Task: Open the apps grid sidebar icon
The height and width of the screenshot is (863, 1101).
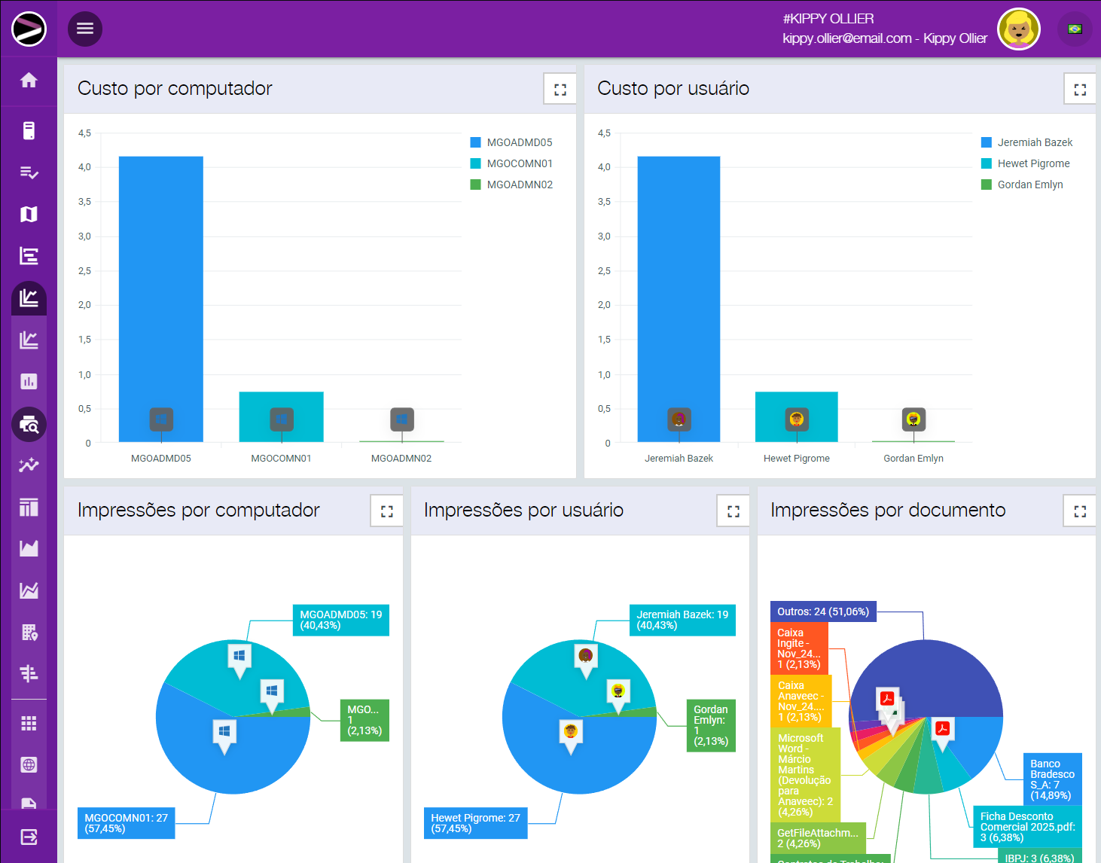Action: point(29,724)
